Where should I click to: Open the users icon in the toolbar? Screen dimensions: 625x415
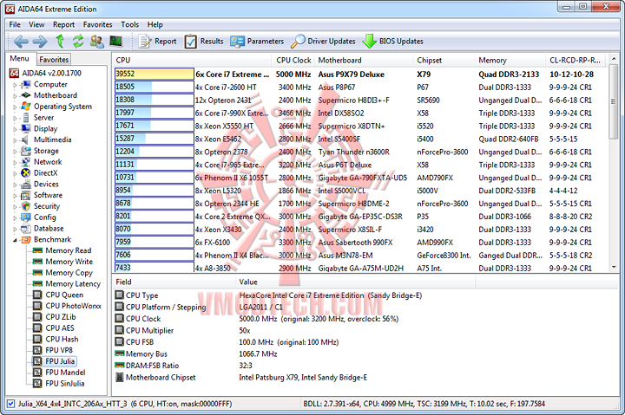pyautogui.click(x=97, y=41)
